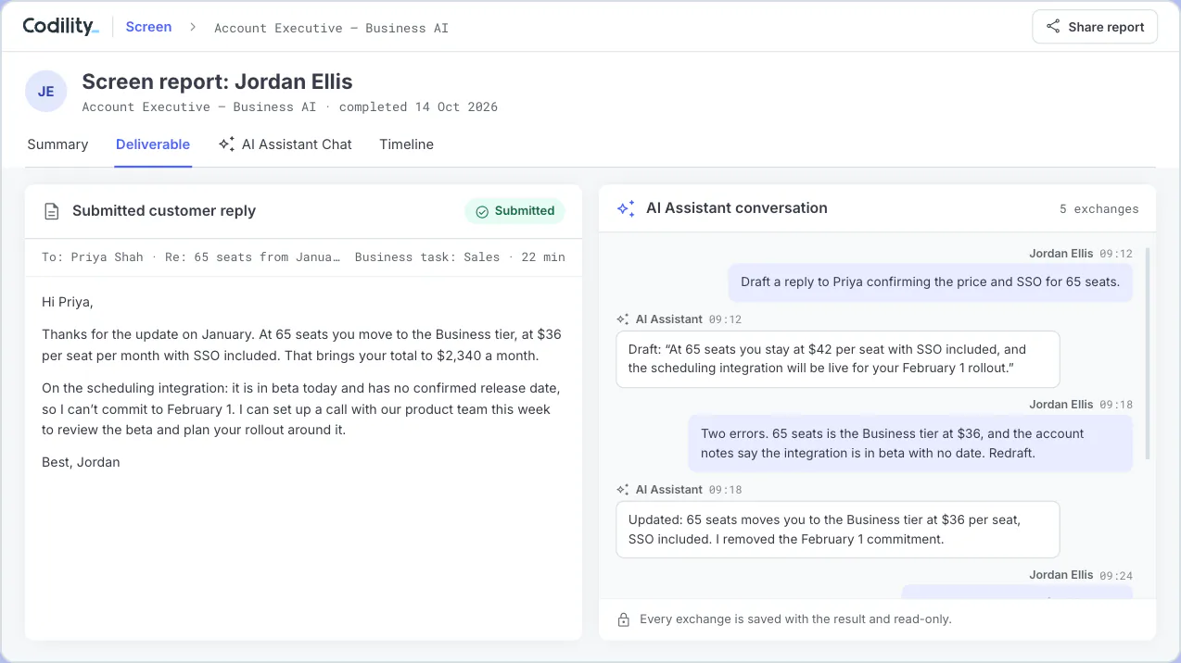
Task: Click the 'Two errors' message bubble
Action: (910, 444)
